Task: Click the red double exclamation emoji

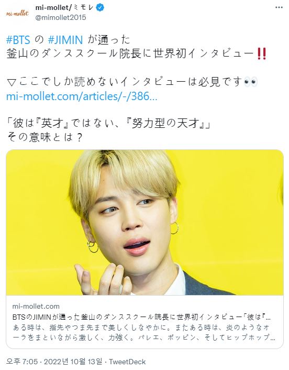Action: tap(262, 53)
